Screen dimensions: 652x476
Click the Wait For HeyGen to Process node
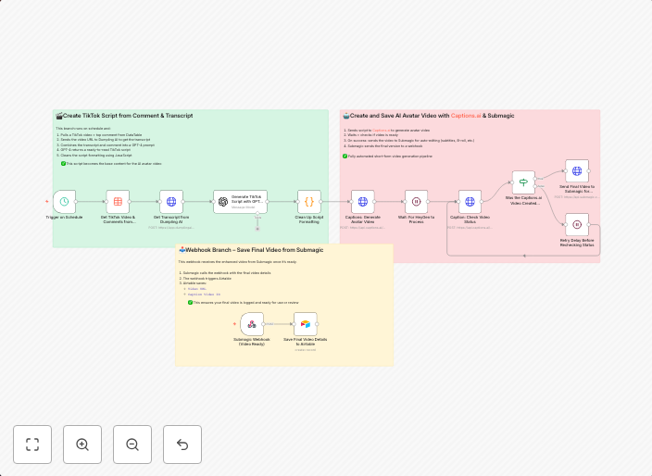tap(416, 201)
